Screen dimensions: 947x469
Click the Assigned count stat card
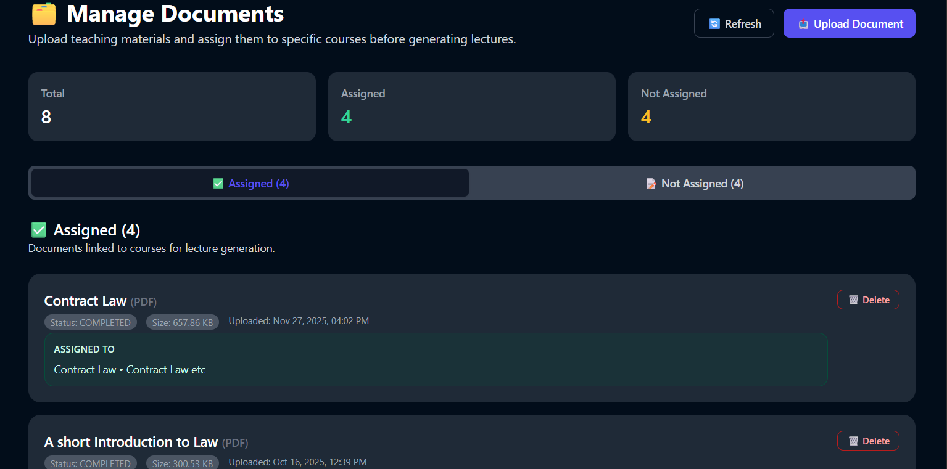[x=471, y=107]
